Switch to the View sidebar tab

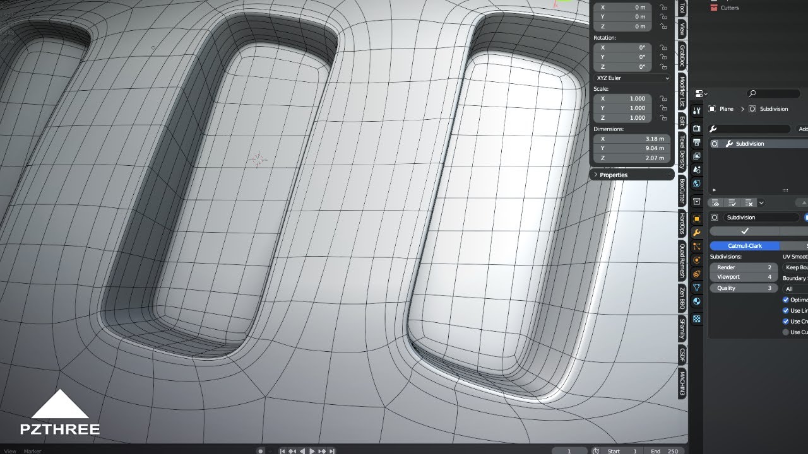click(682, 29)
